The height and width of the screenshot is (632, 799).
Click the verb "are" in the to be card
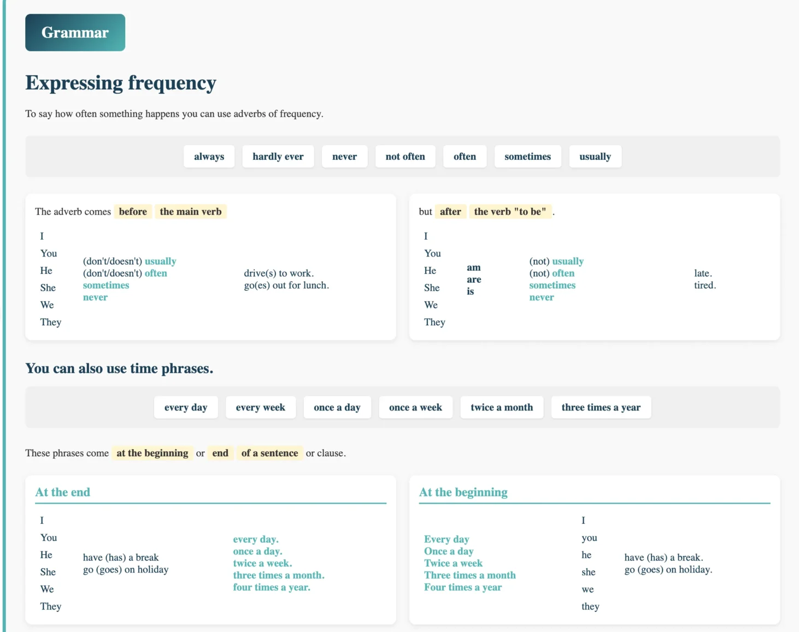(x=474, y=279)
